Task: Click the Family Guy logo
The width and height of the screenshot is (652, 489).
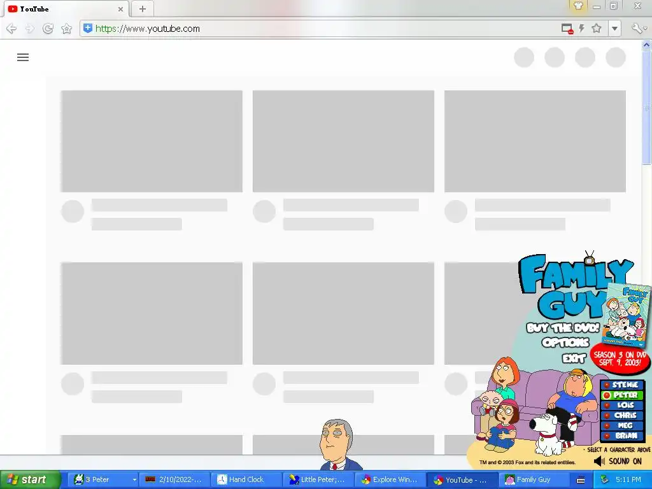Action: click(572, 287)
